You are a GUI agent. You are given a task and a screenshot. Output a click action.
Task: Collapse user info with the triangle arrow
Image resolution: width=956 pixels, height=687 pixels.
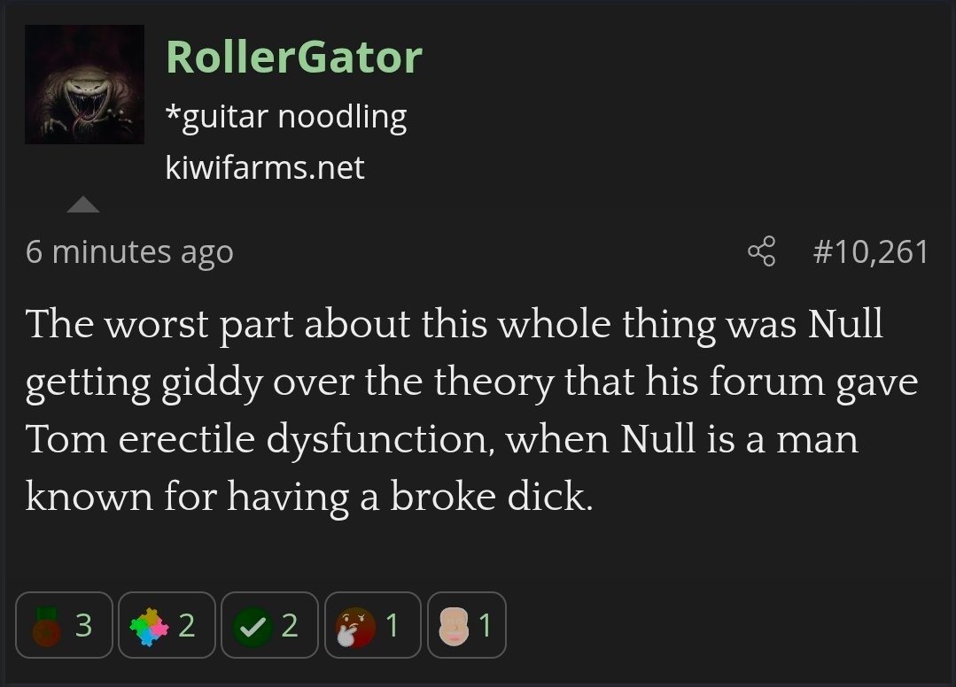83,205
